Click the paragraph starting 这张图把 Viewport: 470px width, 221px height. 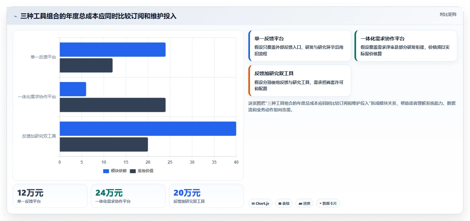click(x=352, y=106)
